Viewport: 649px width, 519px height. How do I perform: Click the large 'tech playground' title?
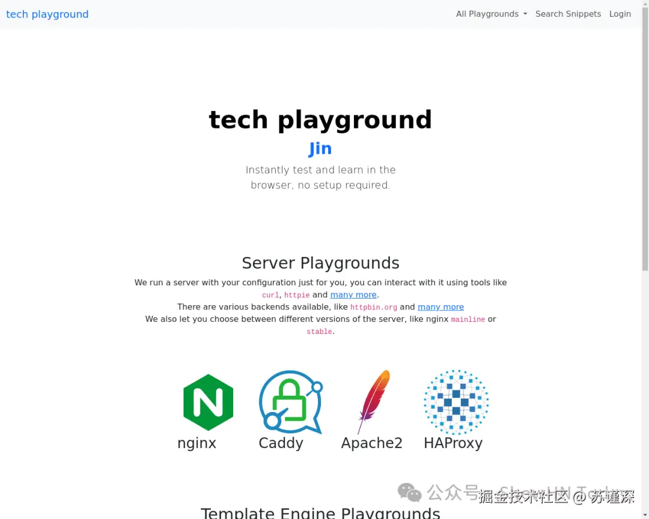[x=320, y=120]
